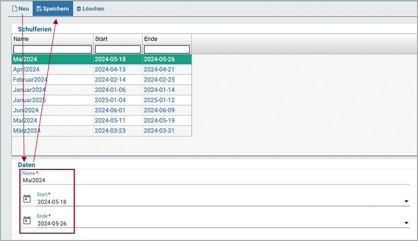Click end date 2024-05-19 cell

[x=167, y=120]
